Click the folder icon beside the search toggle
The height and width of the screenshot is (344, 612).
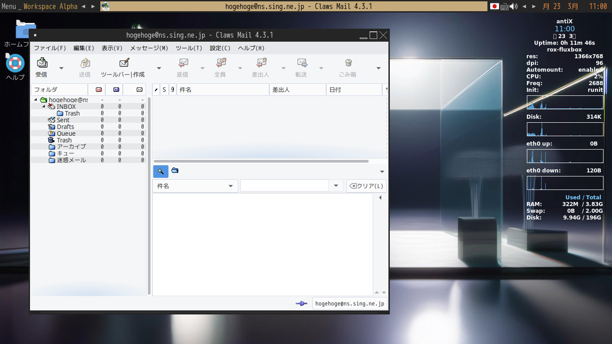tap(175, 171)
